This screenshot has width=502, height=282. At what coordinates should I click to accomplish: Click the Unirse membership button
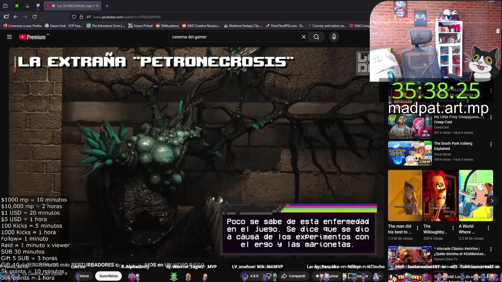(x=84, y=276)
